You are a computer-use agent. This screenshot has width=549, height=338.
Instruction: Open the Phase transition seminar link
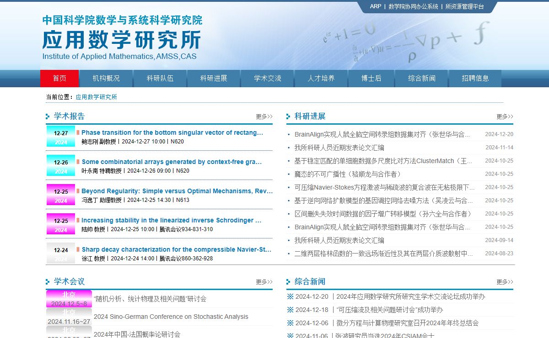tap(172, 132)
